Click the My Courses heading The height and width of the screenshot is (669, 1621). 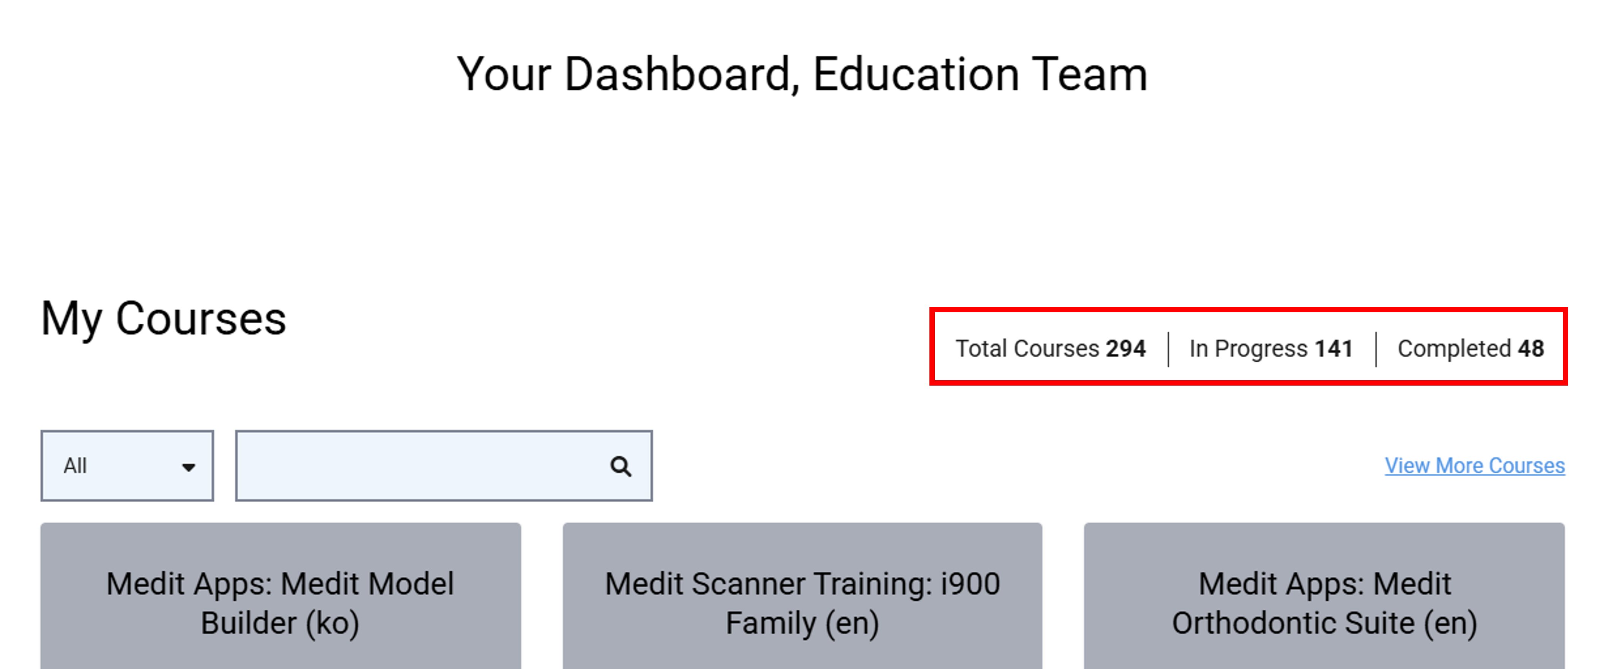[164, 319]
